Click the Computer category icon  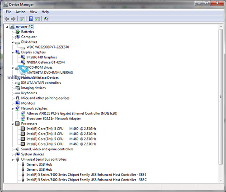(x=18, y=37)
